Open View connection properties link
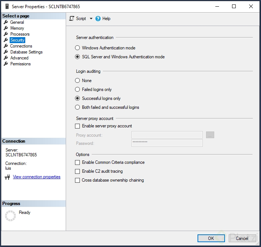 click(x=36, y=177)
